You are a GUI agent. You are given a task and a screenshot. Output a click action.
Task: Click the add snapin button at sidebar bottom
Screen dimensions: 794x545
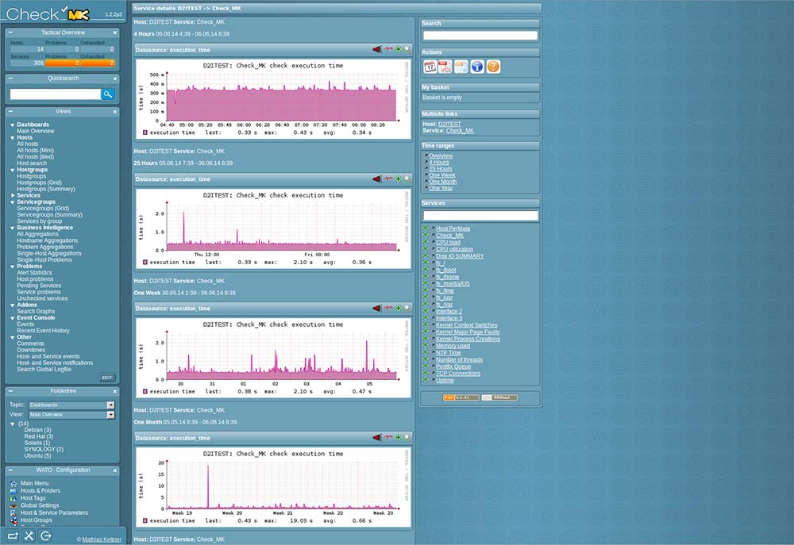tap(13, 536)
